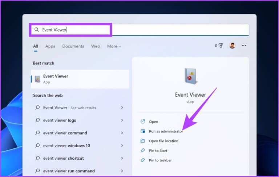Switch to the Apps tab

(x=50, y=46)
